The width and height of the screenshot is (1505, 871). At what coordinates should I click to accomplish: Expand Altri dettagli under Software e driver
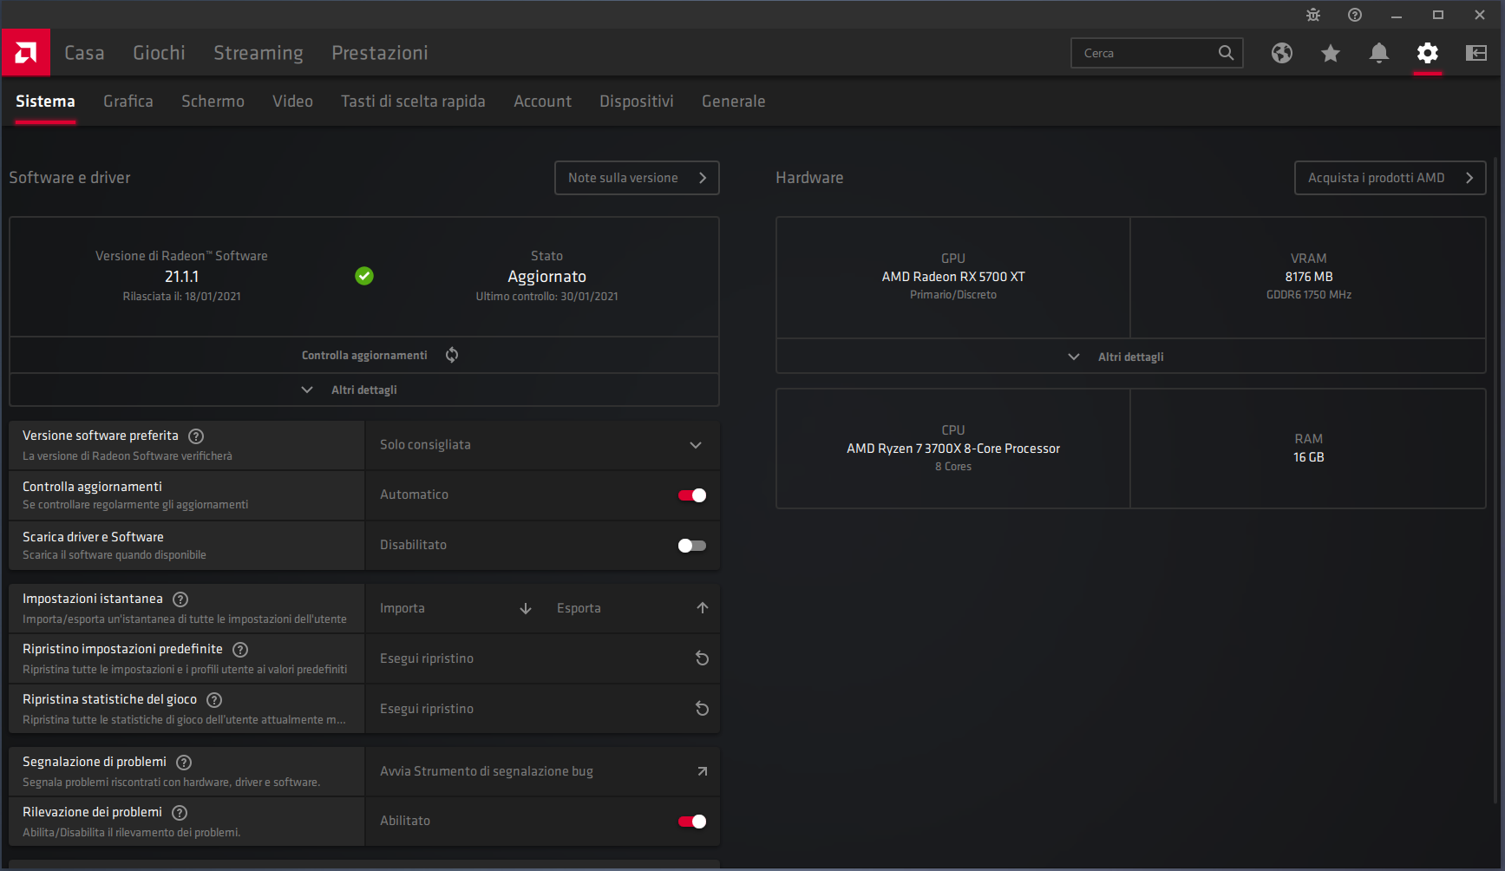pyautogui.click(x=364, y=390)
